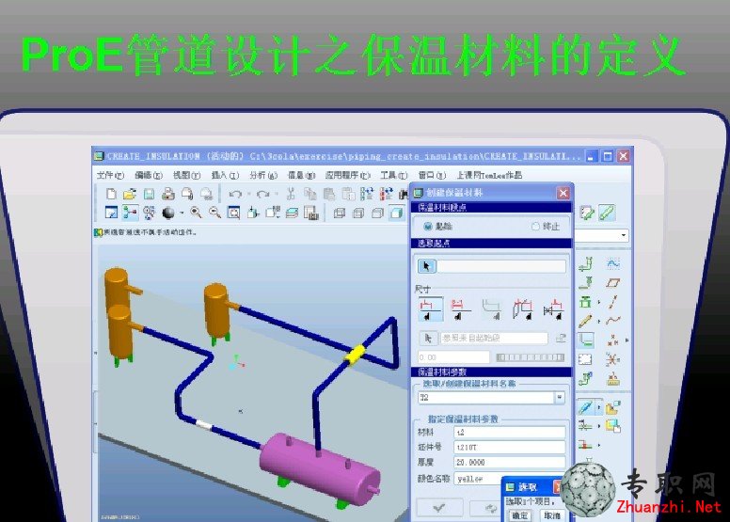Select No Hidden display icon

click(x=377, y=213)
